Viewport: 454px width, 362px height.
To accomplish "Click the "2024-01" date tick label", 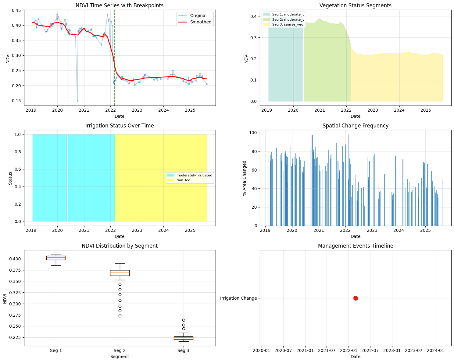I will (x=436, y=350).
